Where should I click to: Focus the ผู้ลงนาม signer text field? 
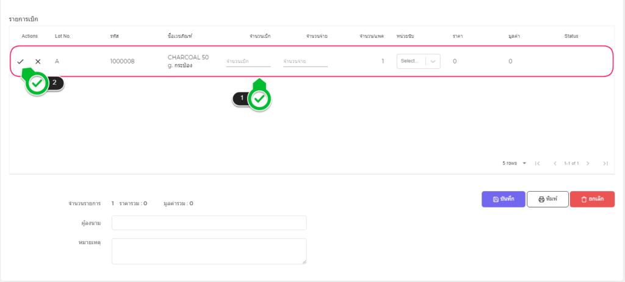209,223
